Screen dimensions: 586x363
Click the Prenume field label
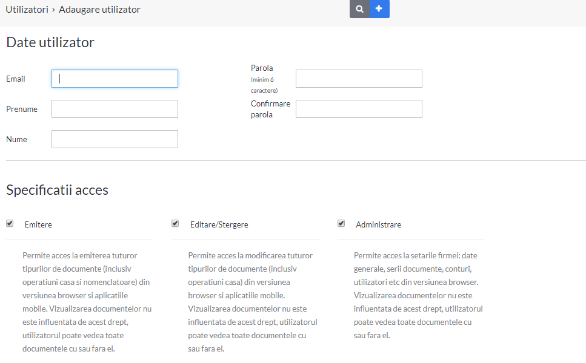[x=22, y=109]
